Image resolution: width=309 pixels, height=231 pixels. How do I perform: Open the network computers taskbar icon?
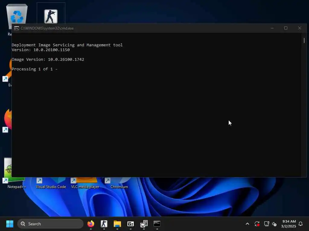[x=144, y=224]
